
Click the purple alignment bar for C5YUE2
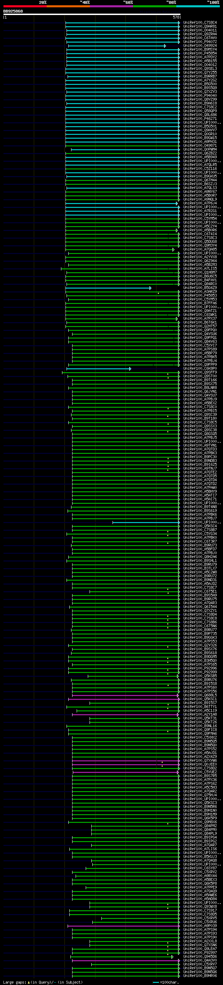coord(126,773)
